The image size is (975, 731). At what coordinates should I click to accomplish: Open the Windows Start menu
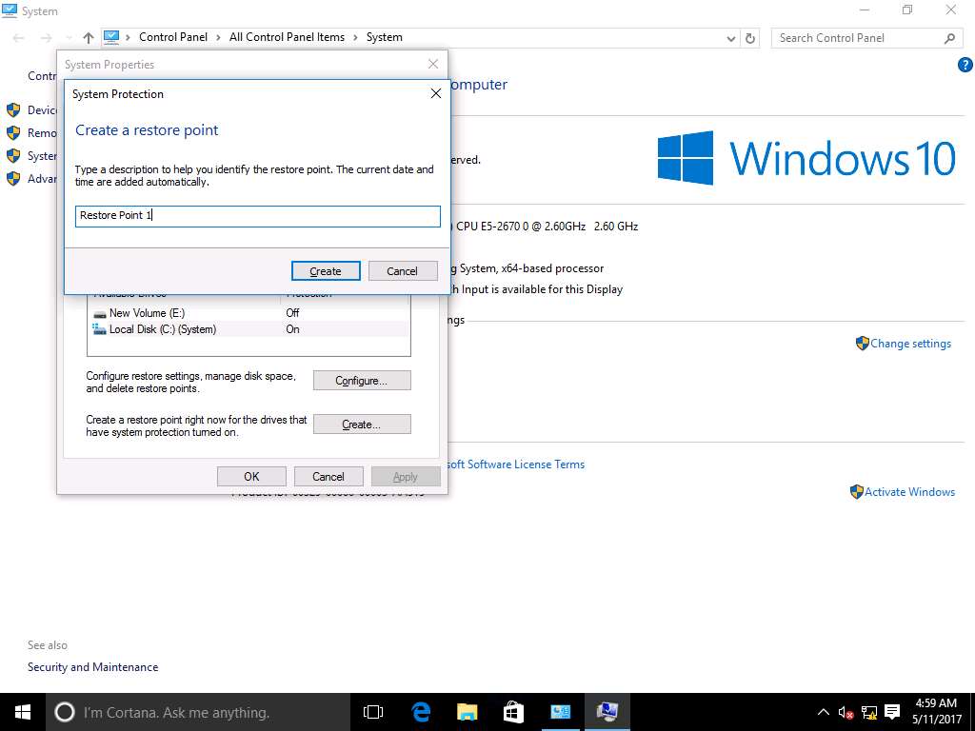click(x=23, y=712)
